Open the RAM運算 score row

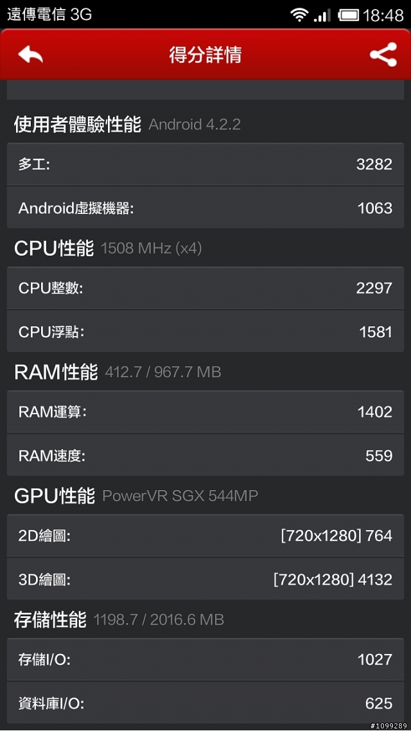[x=205, y=412]
